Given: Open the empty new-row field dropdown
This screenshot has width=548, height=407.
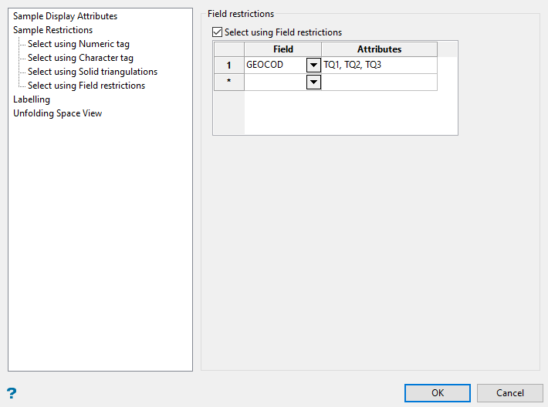Looking at the screenshot, I should 313,82.
